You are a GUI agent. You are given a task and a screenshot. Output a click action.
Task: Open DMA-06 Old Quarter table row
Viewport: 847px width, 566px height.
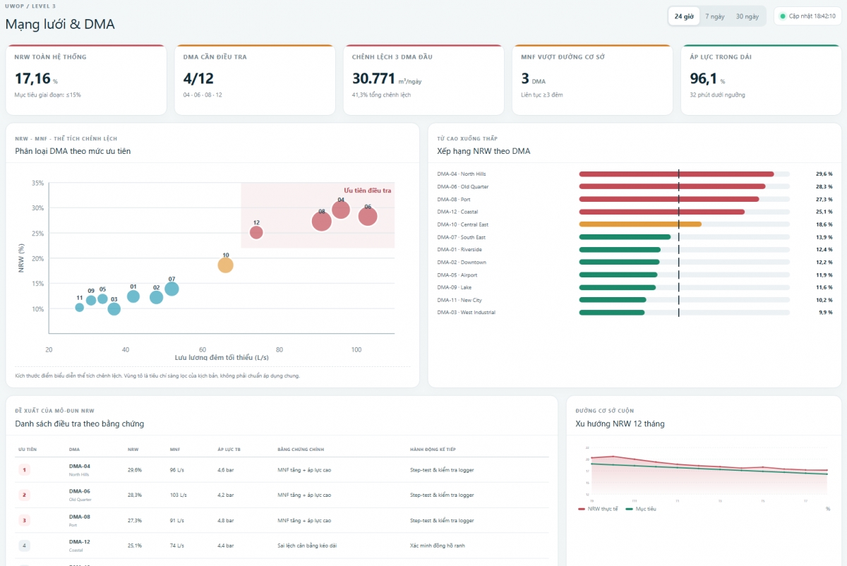coord(282,495)
